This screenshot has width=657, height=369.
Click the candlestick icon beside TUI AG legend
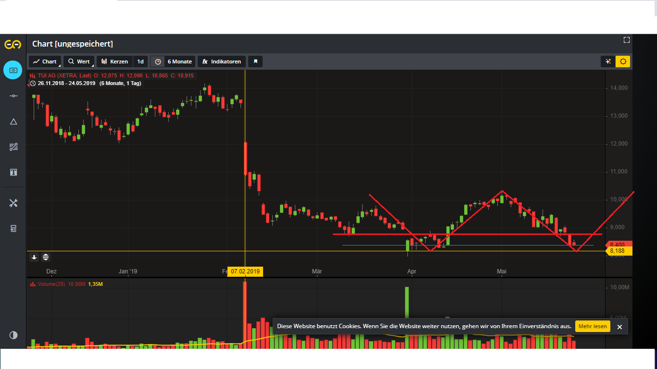pyautogui.click(x=33, y=75)
